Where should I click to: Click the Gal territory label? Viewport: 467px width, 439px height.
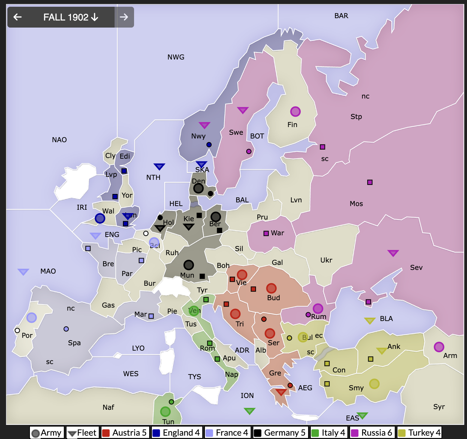[278, 263]
